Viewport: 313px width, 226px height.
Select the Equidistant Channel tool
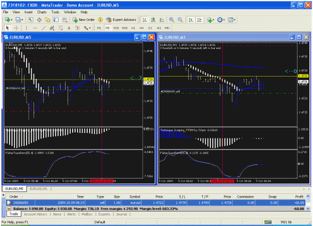(52, 28)
